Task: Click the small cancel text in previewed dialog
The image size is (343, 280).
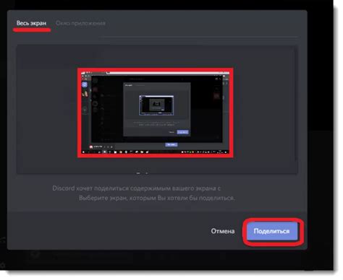Action: (x=171, y=132)
